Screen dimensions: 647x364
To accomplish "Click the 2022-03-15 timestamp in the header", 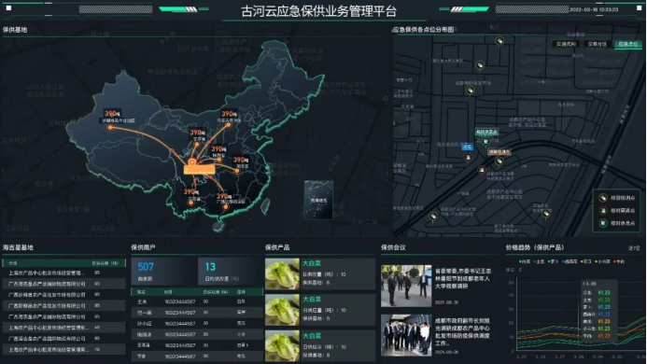I will tap(594, 9).
